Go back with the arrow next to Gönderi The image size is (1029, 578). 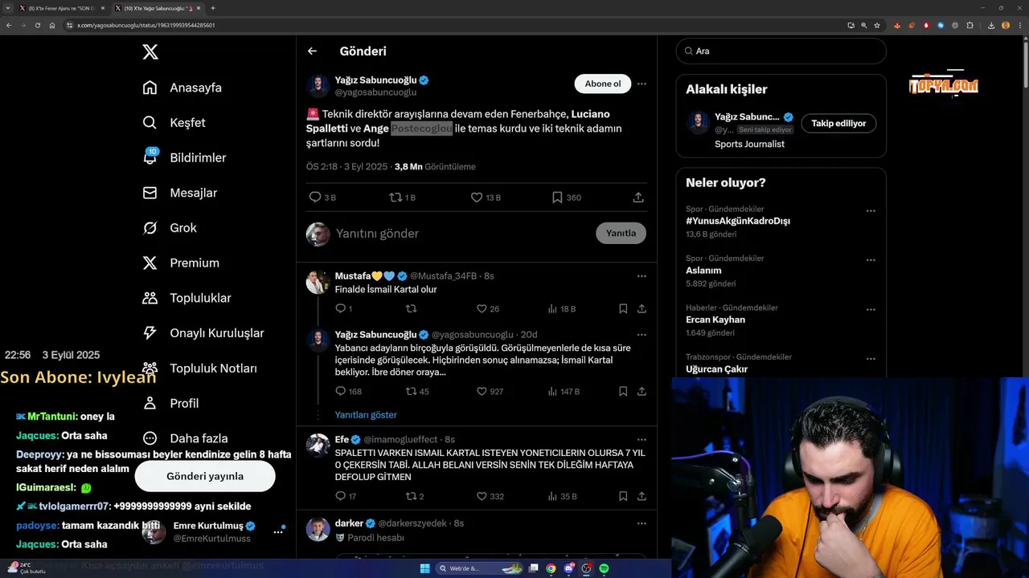point(312,51)
